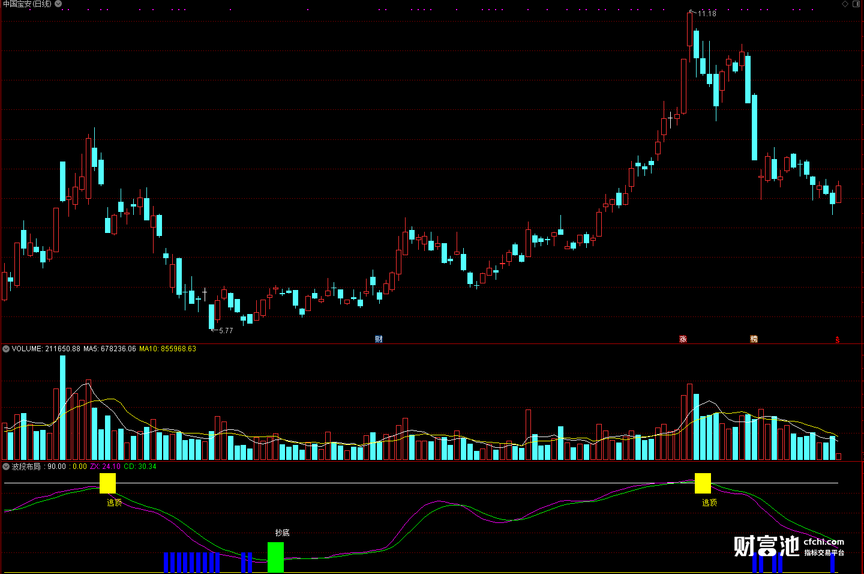The width and height of the screenshot is (864, 574).
Task: Click the ZX: 24.10 indicator value
Action: 105,467
